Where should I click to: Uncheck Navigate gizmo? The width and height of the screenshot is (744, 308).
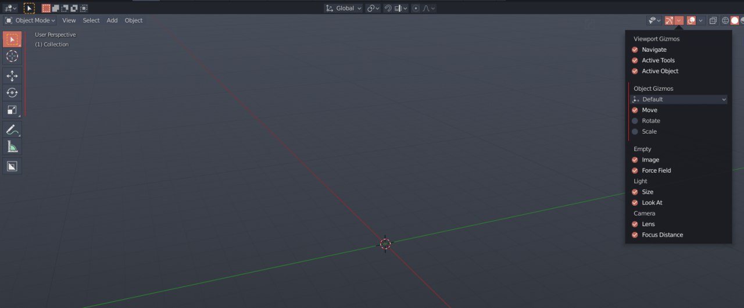[635, 50]
